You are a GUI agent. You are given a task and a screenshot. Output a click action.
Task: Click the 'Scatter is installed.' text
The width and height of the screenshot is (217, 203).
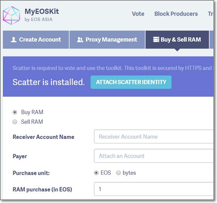48,82
